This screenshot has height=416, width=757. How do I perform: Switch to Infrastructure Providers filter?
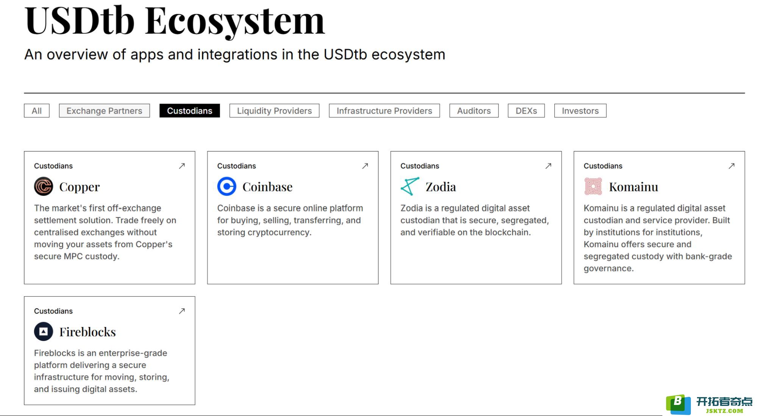pyautogui.click(x=384, y=111)
